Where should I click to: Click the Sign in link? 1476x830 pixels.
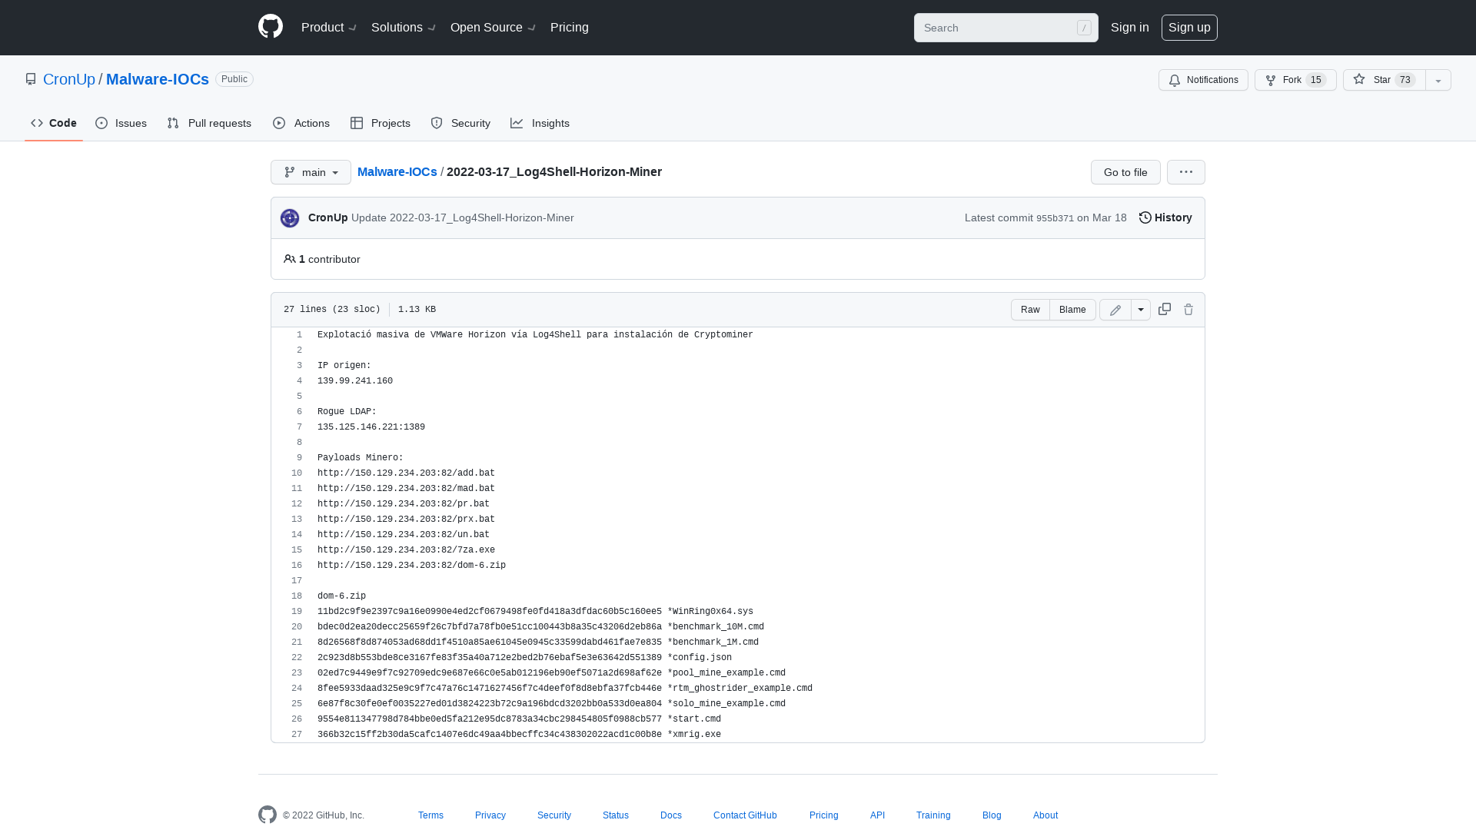tap(1129, 28)
